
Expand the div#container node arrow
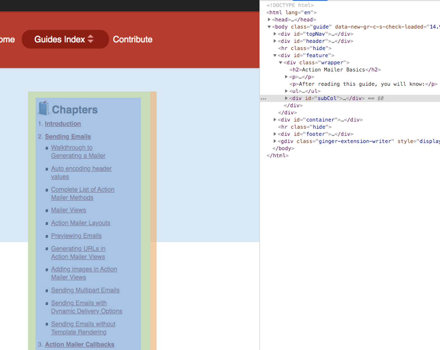click(275, 120)
